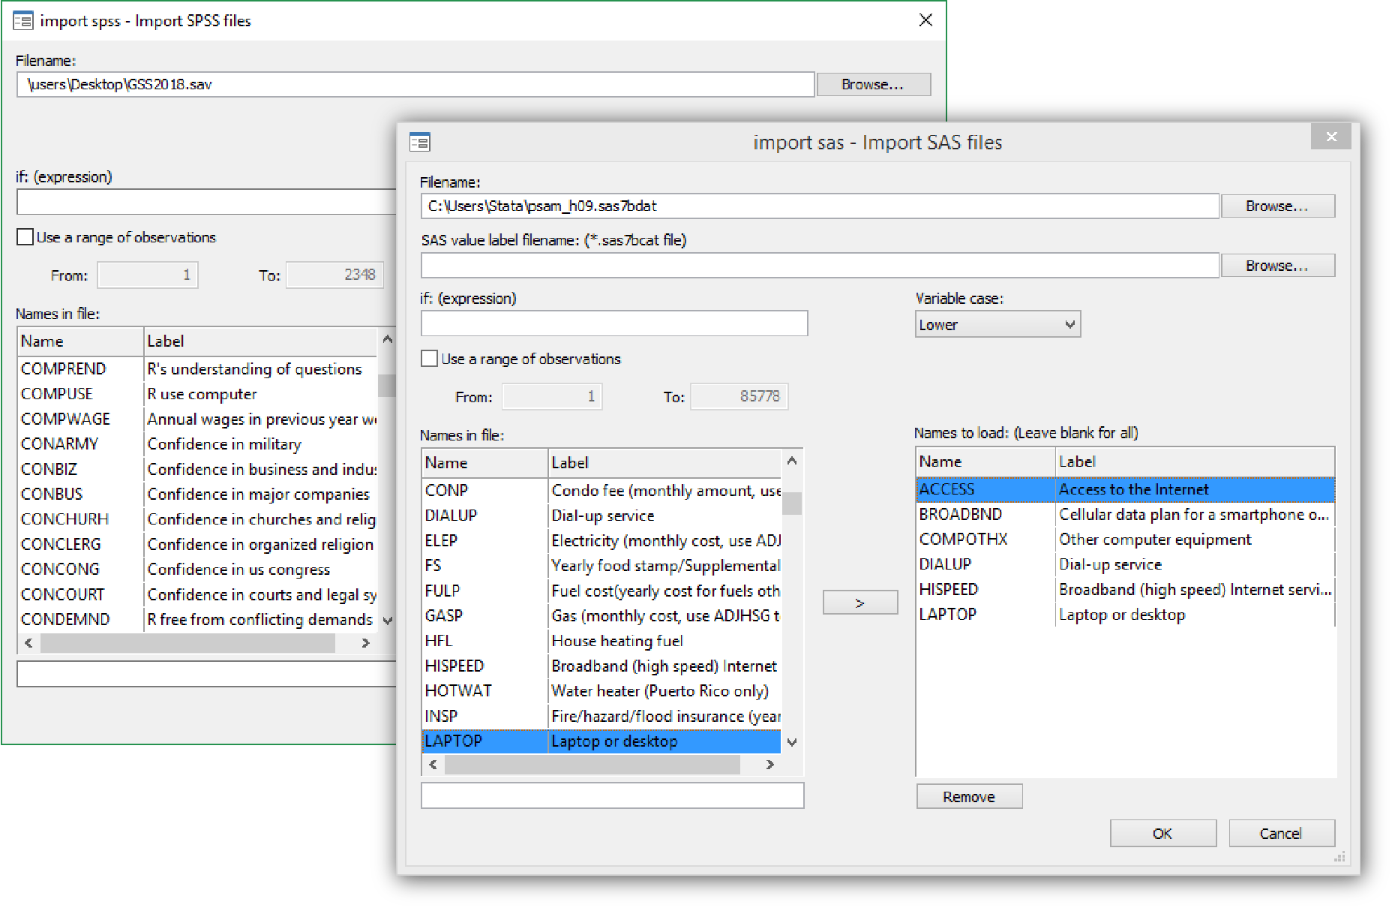Select HFL House heating fuel row
This screenshot has height=911, width=1395.
(x=601, y=641)
